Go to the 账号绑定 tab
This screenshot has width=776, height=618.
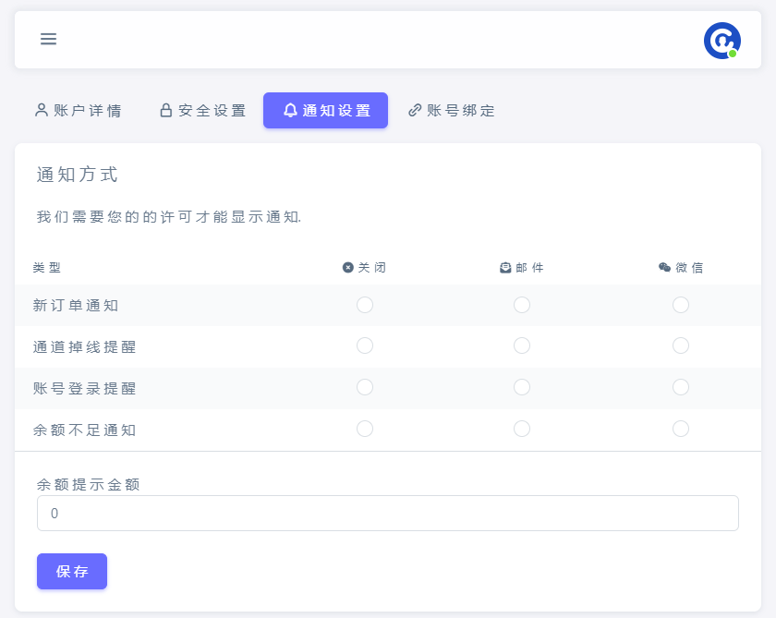tap(452, 111)
